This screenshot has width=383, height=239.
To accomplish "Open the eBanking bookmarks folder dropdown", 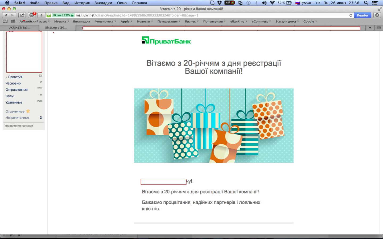I will click(239, 22).
